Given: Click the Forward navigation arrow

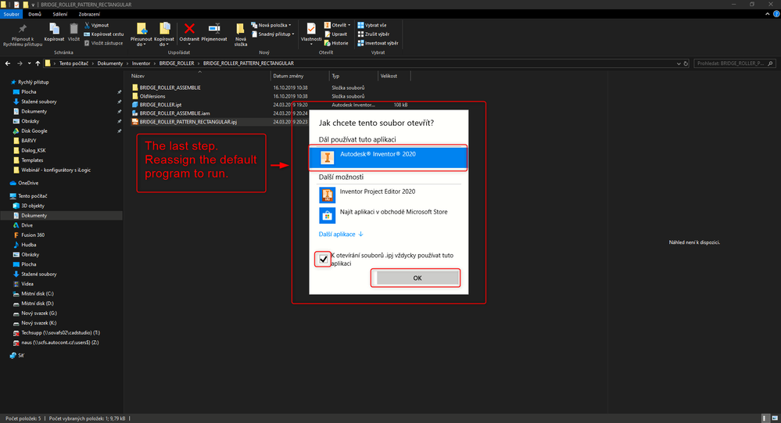Looking at the screenshot, I should [20, 63].
